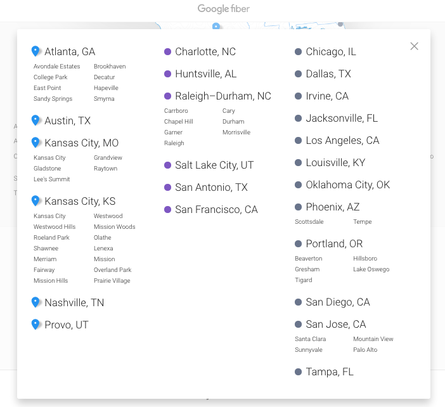Select Salt Lake City, UT link
This screenshot has width=445, height=407.
pos(214,165)
